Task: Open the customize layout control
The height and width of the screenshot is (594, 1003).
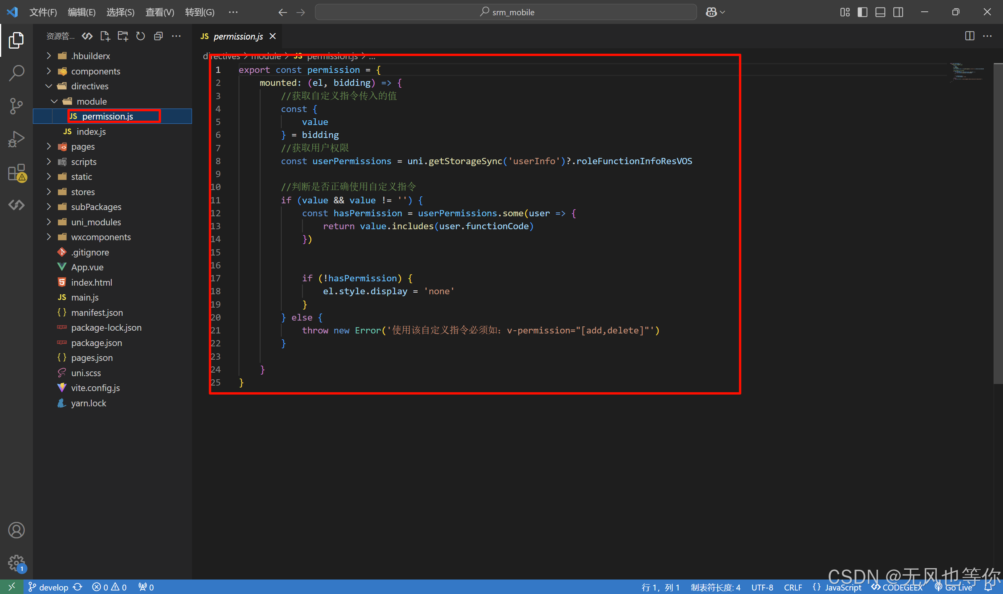Action: pyautogui.click(x=845, y=12)
